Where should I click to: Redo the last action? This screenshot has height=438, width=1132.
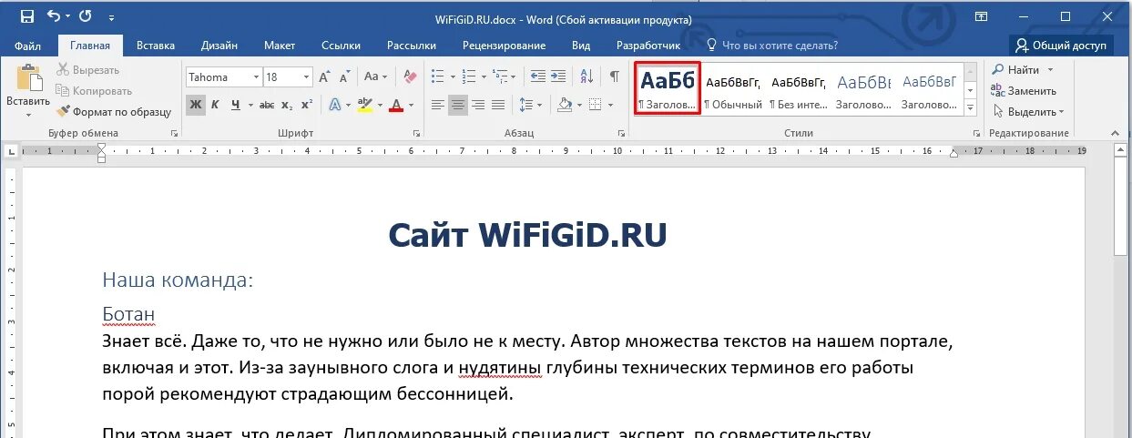click(85, 16)
